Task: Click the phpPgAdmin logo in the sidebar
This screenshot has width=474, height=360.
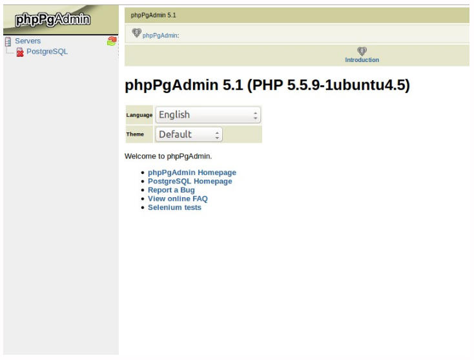Action: click(52, 19)
